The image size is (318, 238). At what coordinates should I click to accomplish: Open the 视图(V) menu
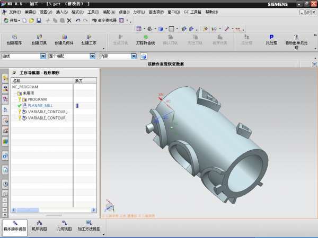46,12
